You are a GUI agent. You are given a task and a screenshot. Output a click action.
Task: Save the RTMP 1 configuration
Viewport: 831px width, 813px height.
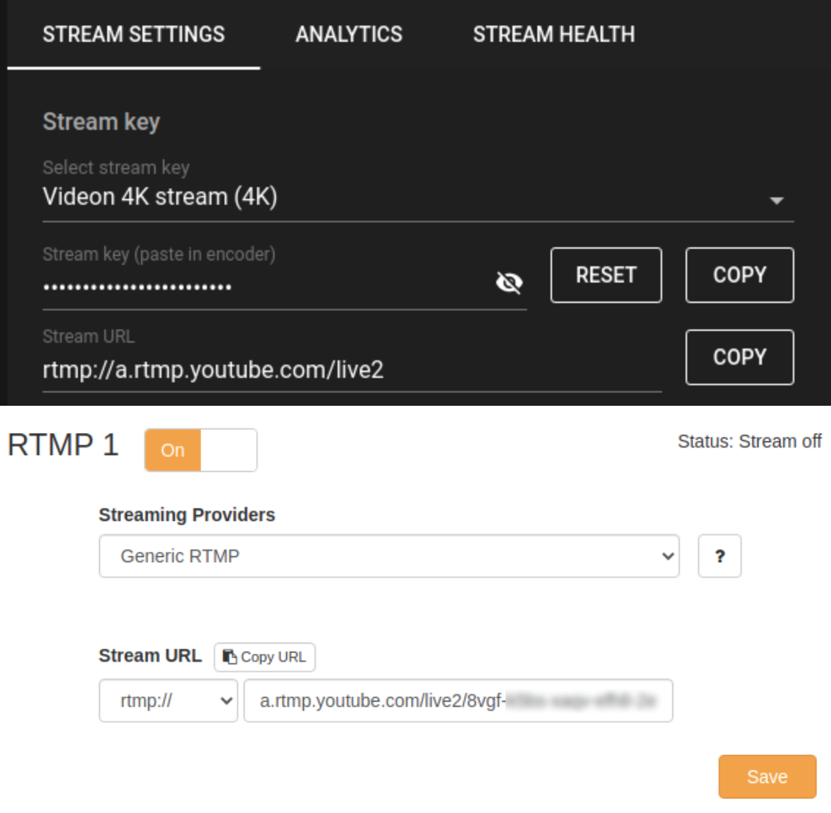click(x=766, y=776)
